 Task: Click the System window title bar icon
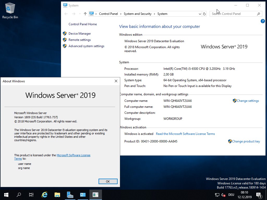click(x=65, y=5)
